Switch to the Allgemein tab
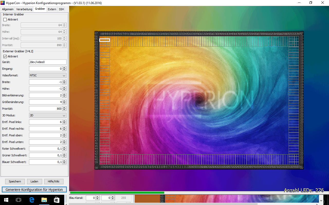 (x=8, y=9)
